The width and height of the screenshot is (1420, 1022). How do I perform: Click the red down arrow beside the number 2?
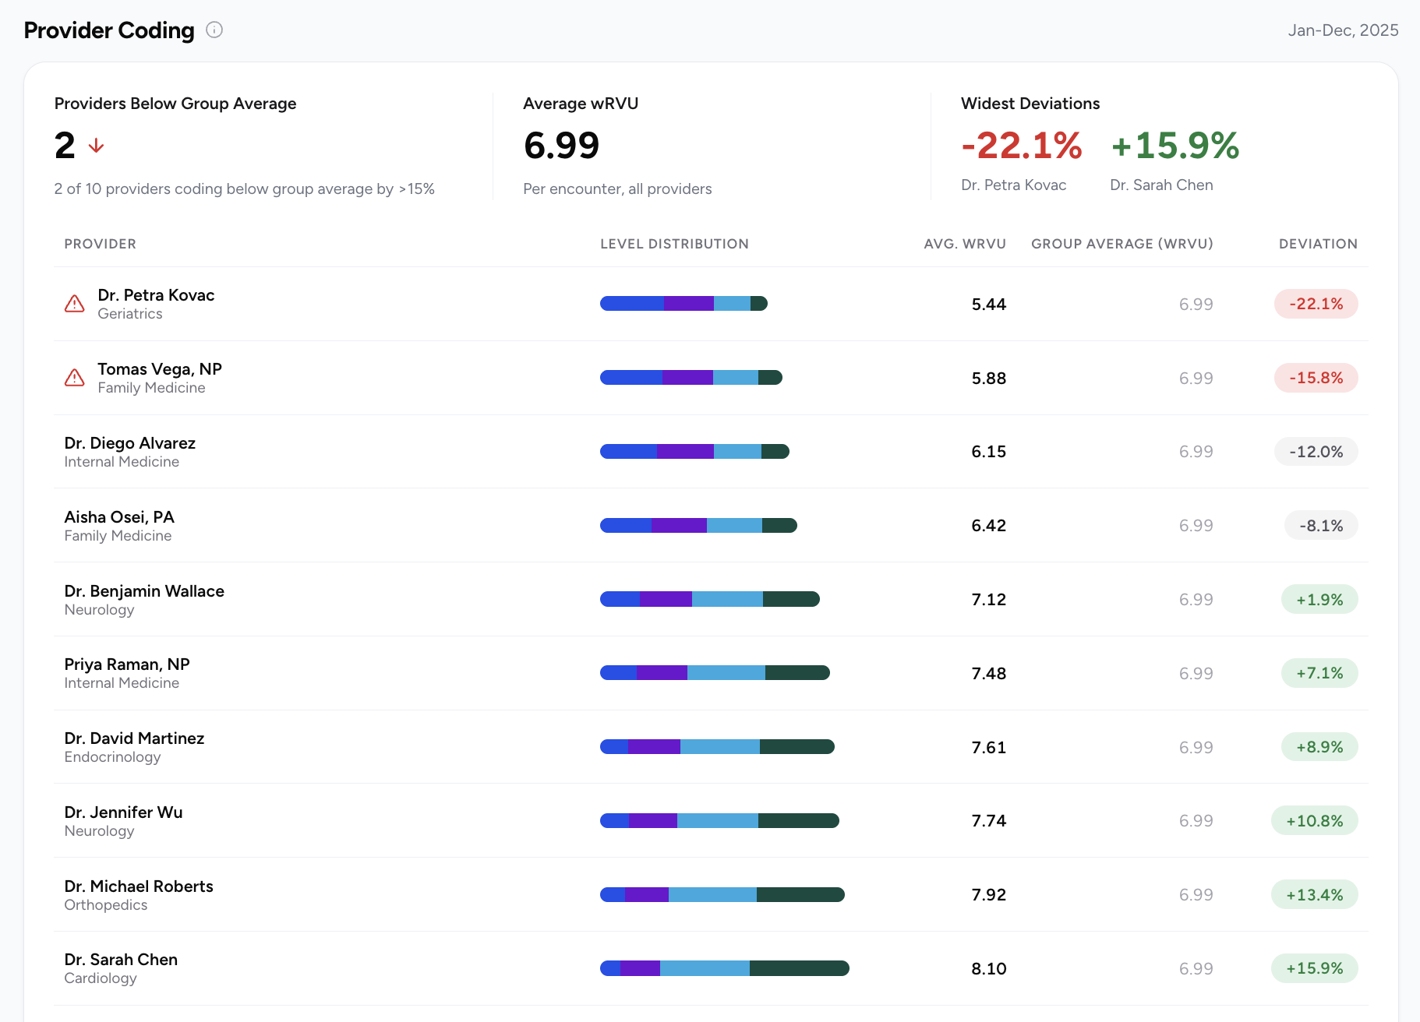click(x=96, y=146)
